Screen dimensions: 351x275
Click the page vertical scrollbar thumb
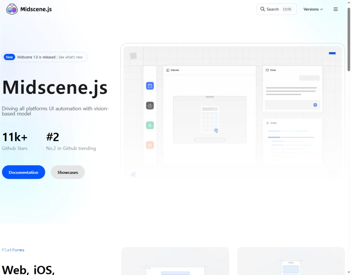349,38
